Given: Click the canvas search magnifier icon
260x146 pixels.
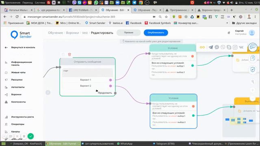Looking at the screenshot, I should click(253, 82).
